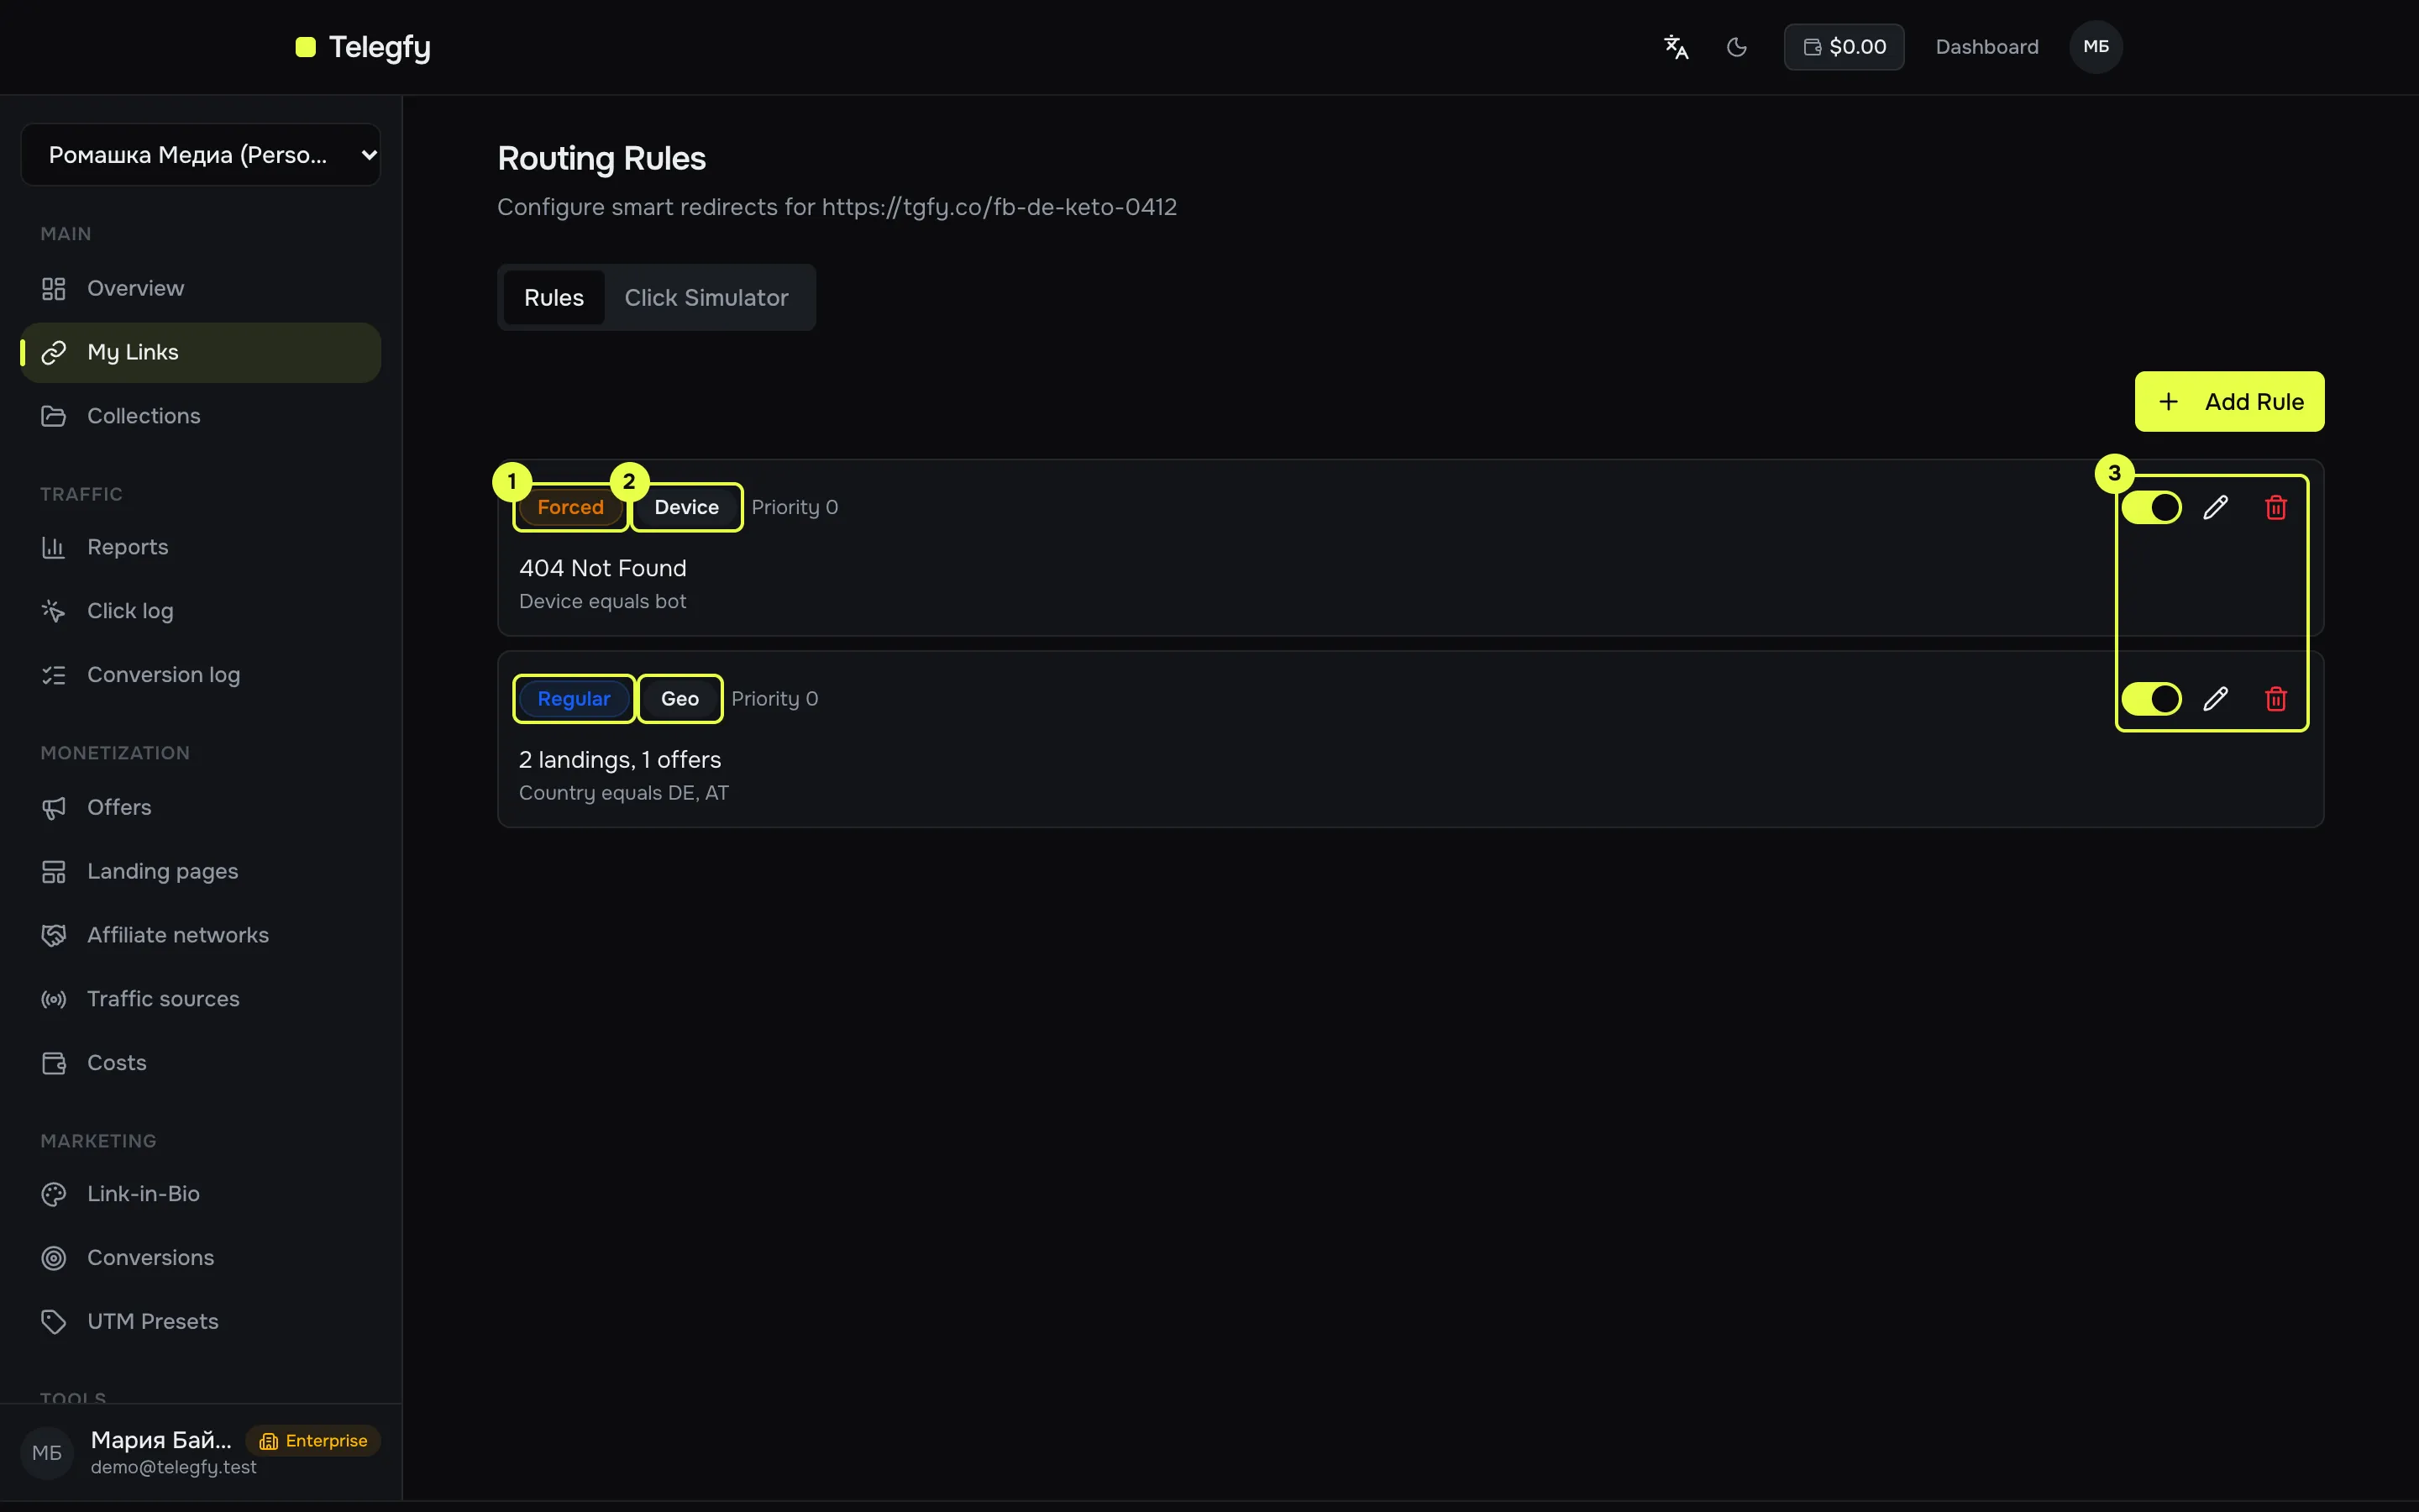Open Traffic sources page
The image size is (2419, 1512).
201,999
